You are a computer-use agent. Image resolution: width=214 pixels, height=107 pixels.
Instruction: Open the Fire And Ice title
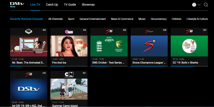click(59, 63)
